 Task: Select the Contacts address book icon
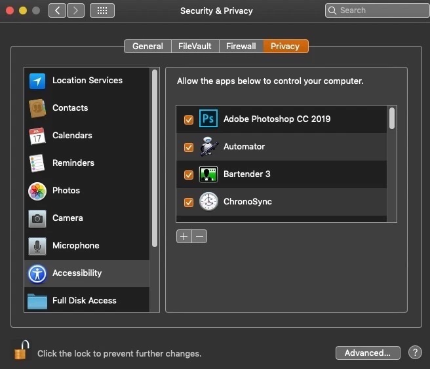point(37,108)
